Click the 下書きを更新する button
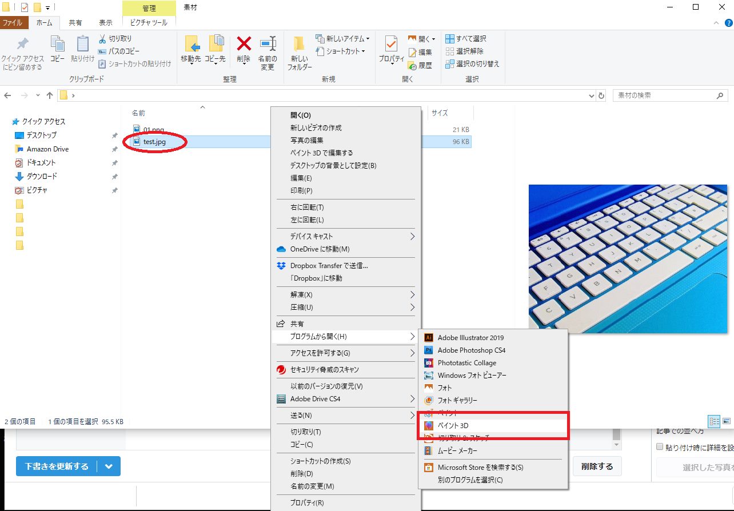The image size is (734, 511). [x=57, y=466]
